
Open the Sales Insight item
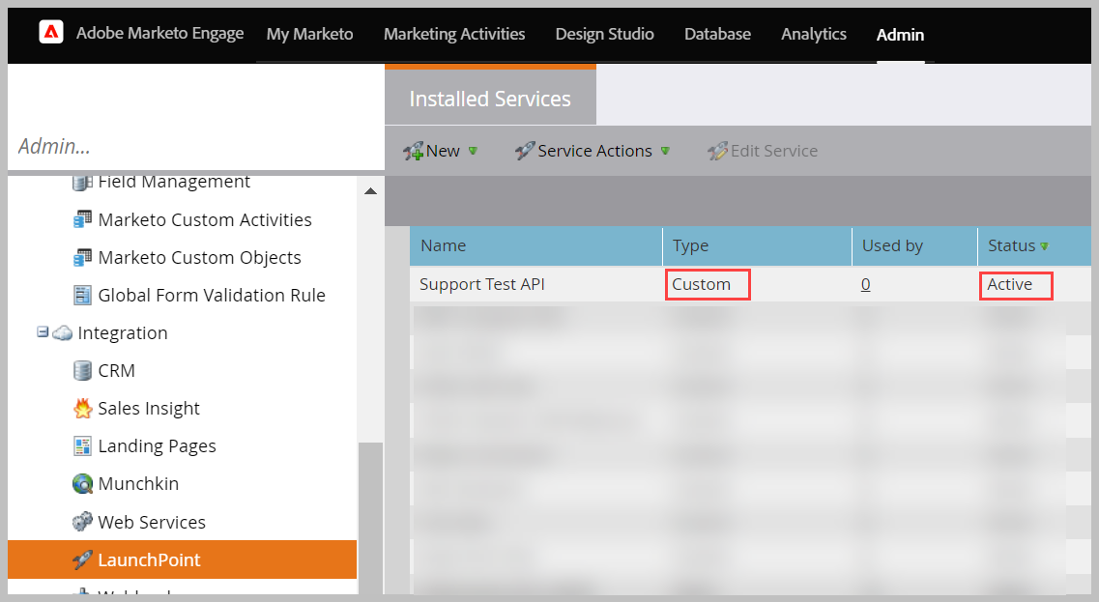click(x=149, y=409)
